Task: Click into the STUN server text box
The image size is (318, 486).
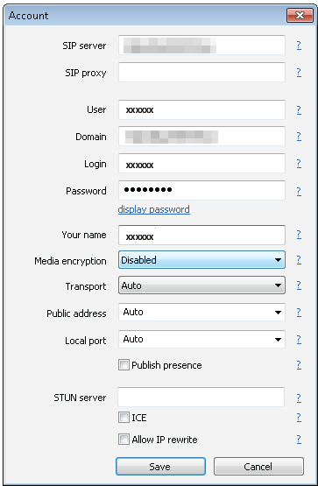Action: pos(201,397)
